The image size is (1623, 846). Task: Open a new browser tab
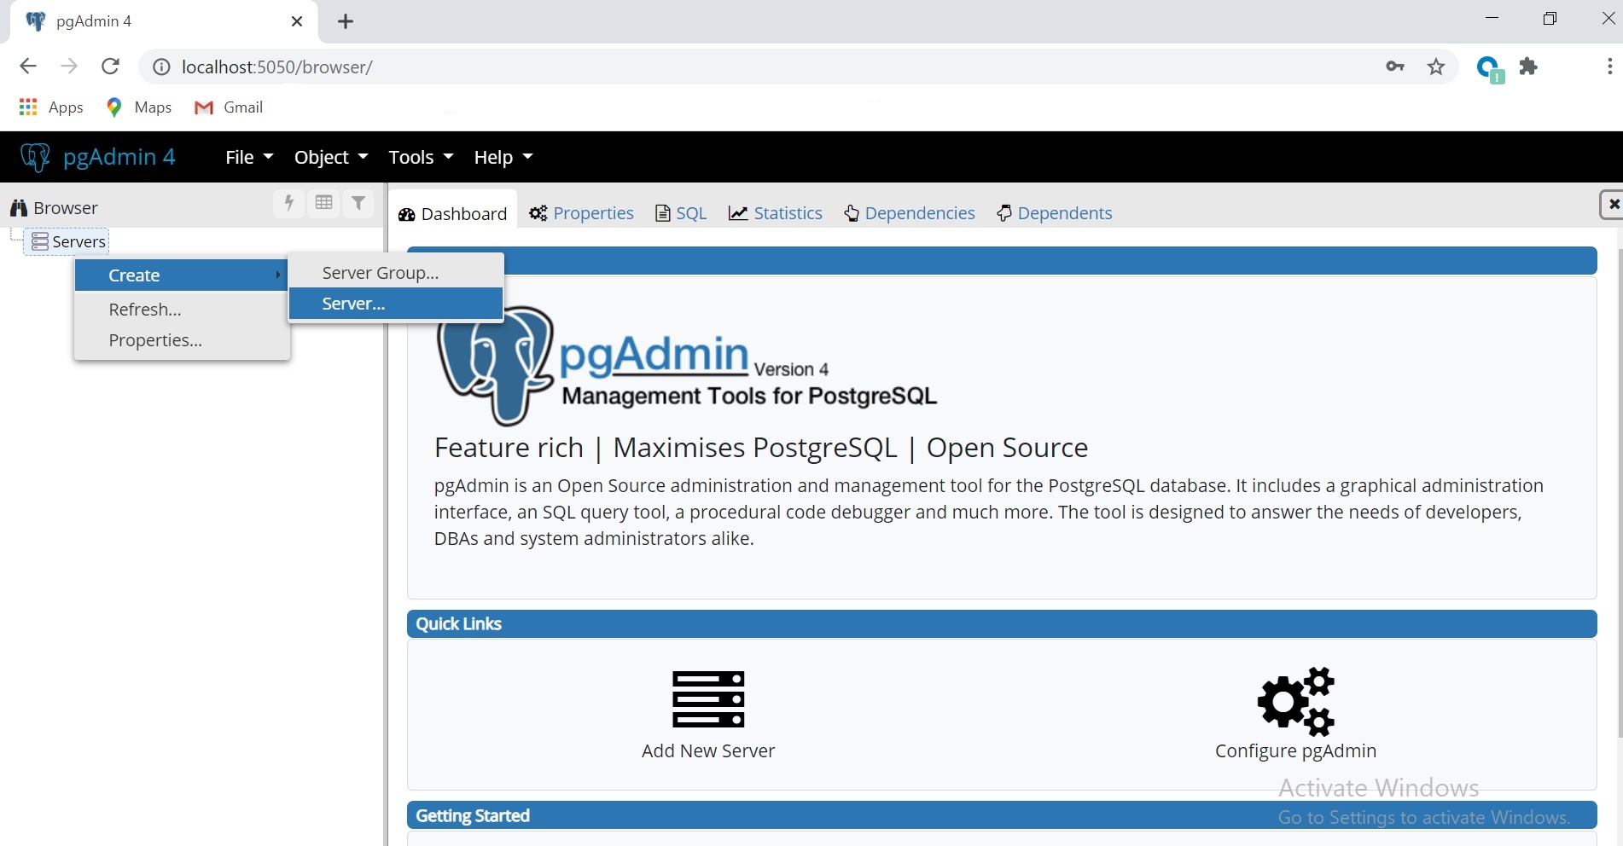(346, 22)
